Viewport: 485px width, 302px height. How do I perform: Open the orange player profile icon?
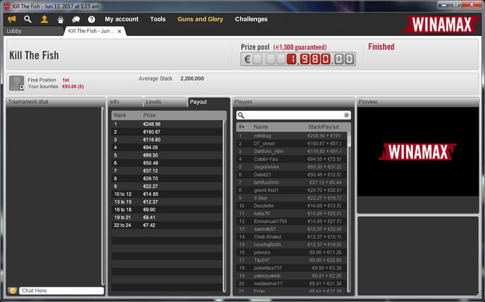44,19
